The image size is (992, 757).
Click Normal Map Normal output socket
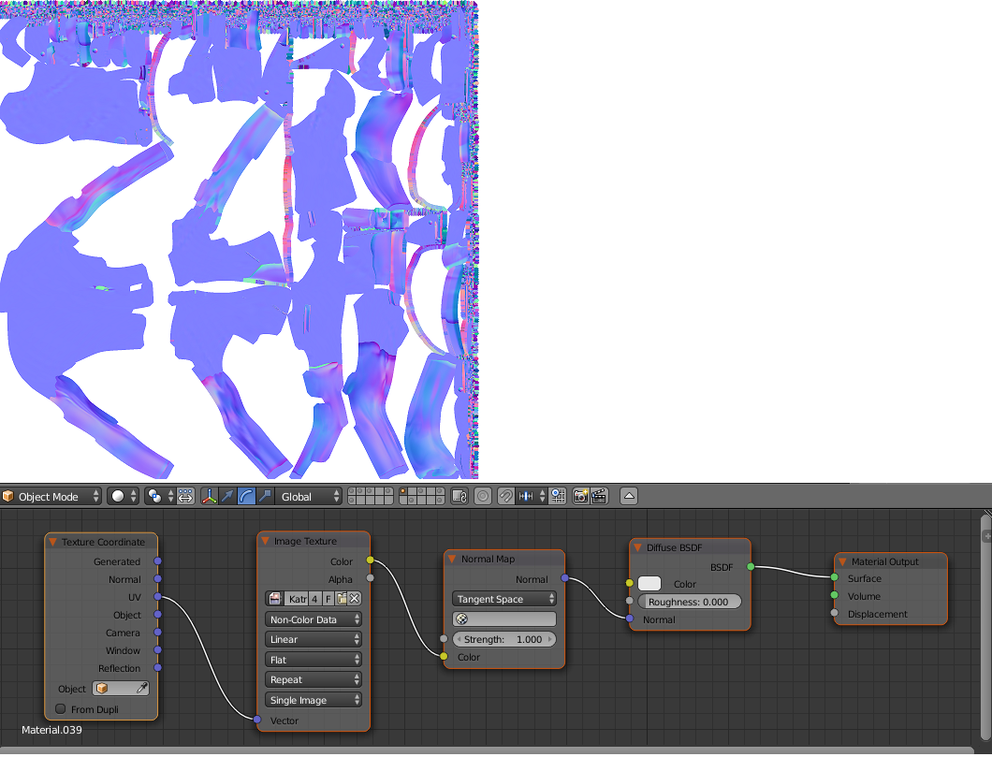[x=564, y=578]
